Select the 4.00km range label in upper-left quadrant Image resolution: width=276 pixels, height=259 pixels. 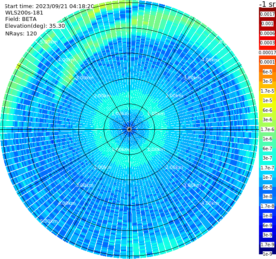(67, 60)
